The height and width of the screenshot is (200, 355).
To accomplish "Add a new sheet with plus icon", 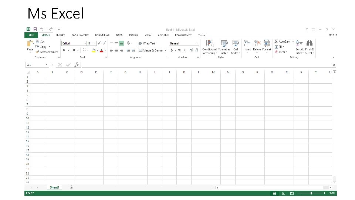I will (71, 187).
